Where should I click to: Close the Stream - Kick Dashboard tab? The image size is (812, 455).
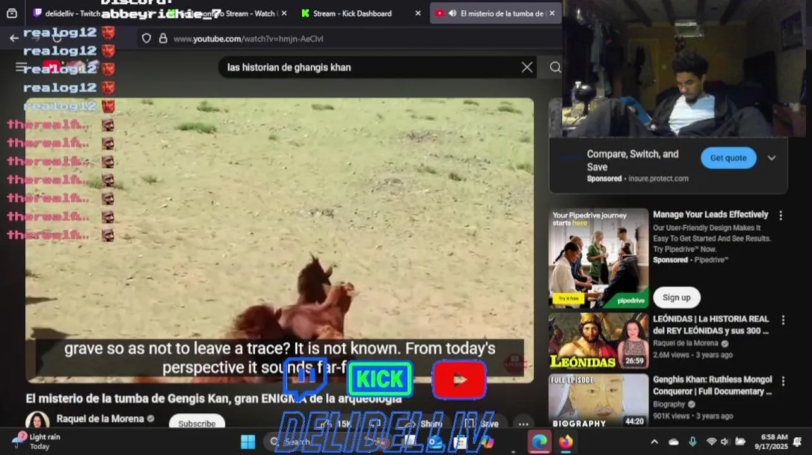[x=417, y=13]
